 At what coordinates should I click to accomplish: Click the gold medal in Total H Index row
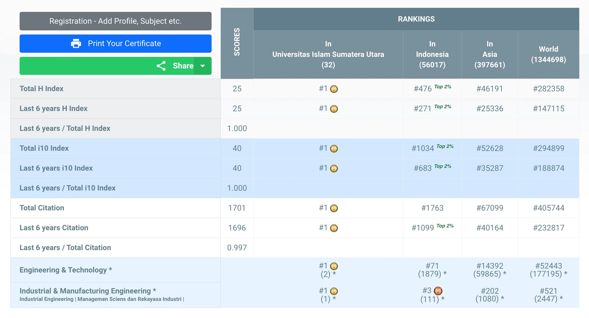click(x=334, y=89)
